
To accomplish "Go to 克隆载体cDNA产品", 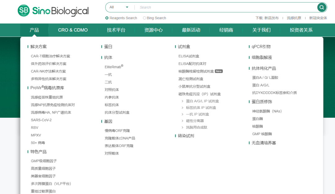I will [120, 138].
